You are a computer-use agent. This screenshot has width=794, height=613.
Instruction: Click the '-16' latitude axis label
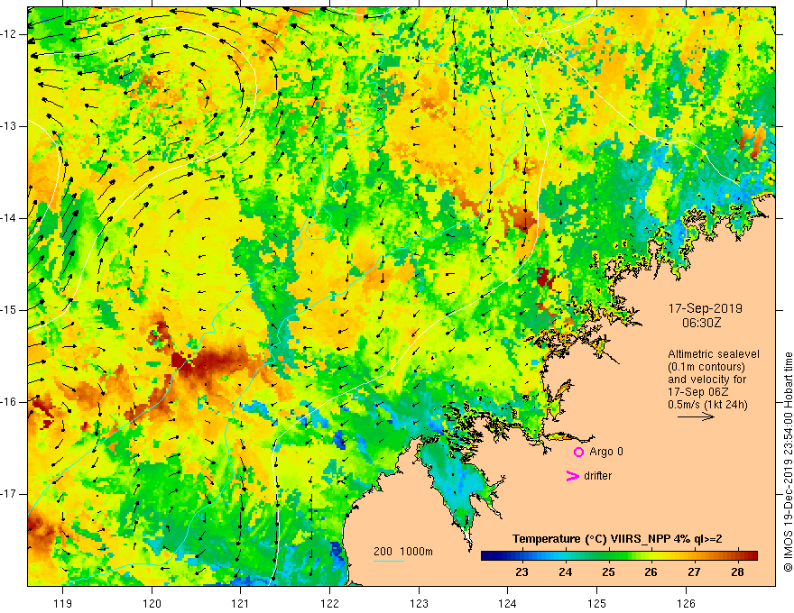tap(10, 402)
